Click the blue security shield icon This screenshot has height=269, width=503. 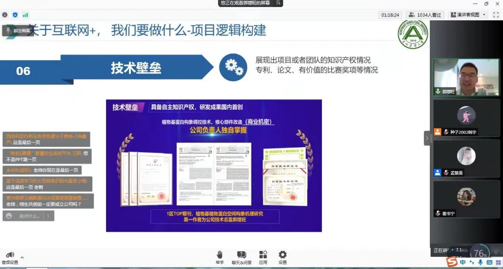click(x=15, y=15)
